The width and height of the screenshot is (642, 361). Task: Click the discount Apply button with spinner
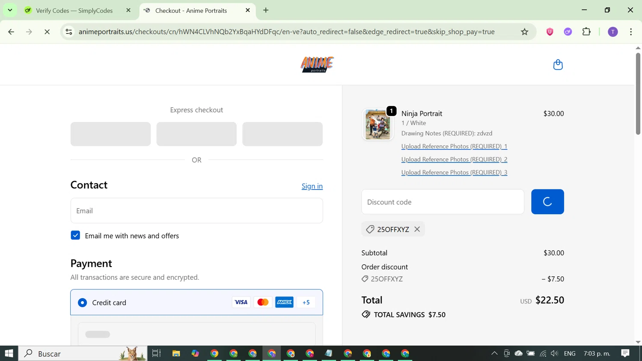coord(547,202)
